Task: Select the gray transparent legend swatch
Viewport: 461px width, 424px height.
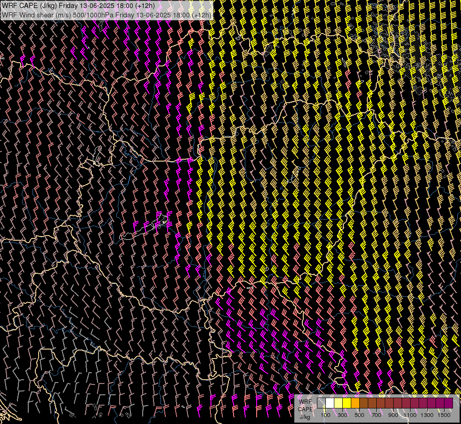Action: (321, 403)
